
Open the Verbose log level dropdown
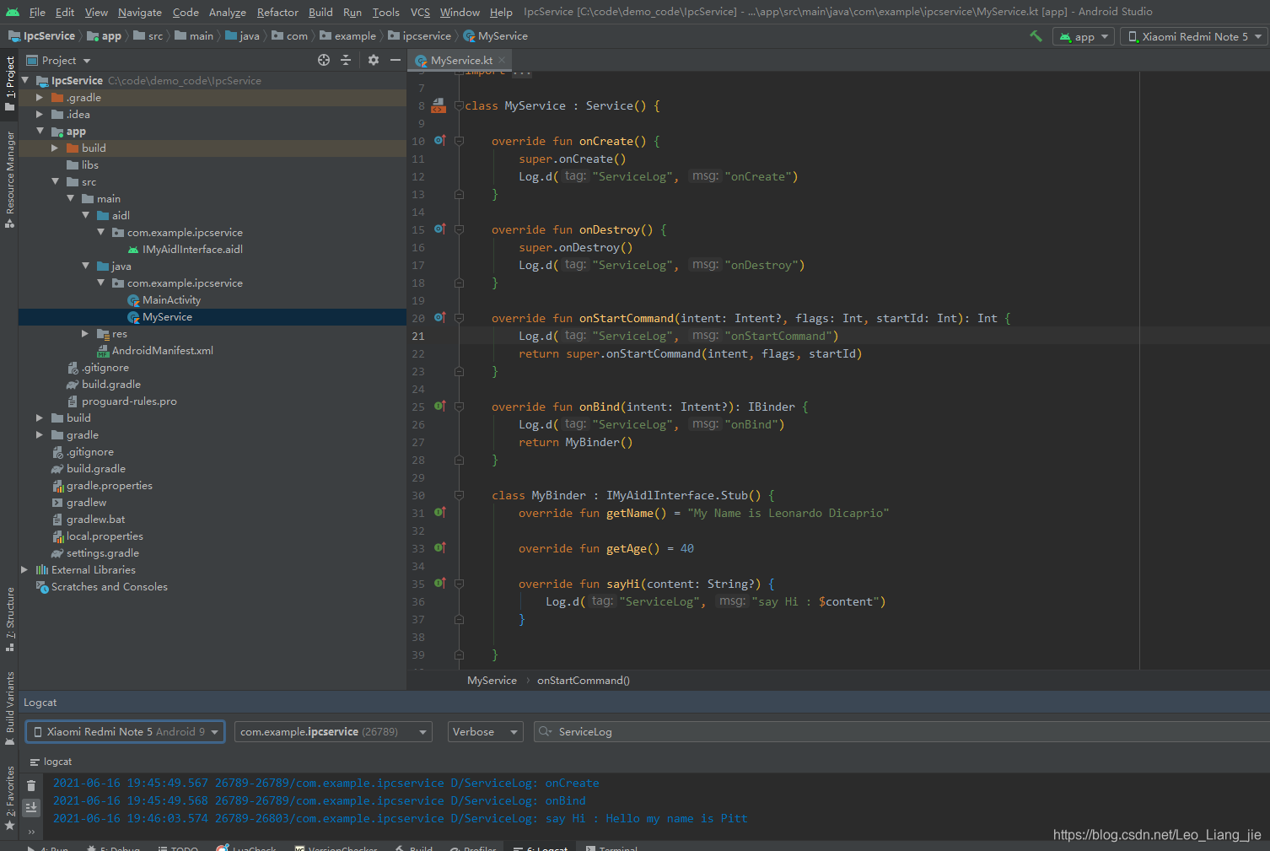(x=485, y=732)
